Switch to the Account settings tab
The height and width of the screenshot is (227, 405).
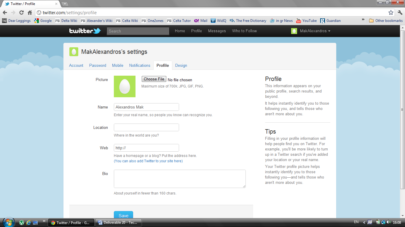[x=76, y=65]
